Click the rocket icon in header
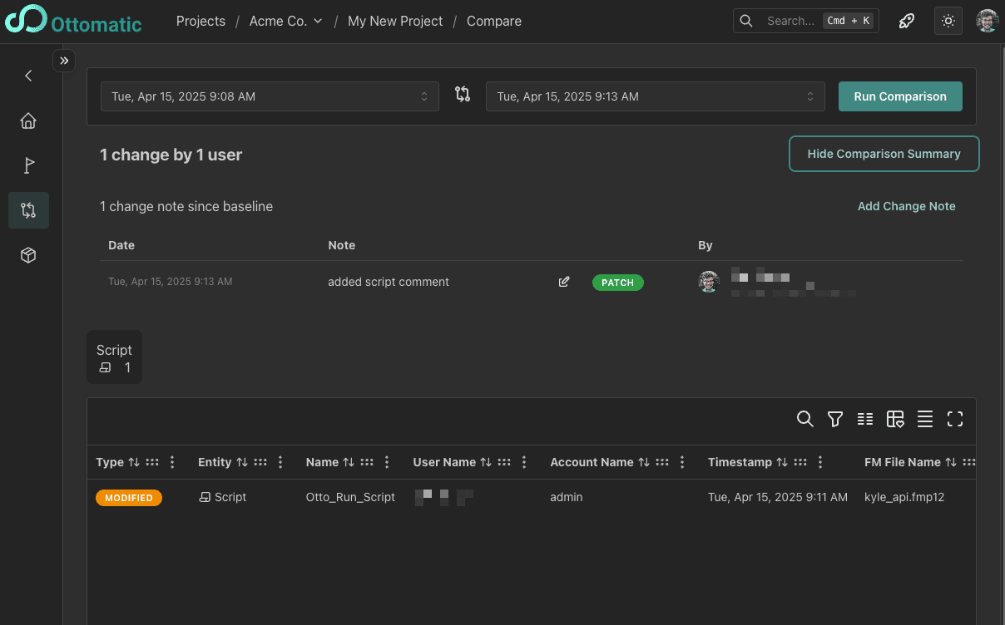 click(907, 21)
